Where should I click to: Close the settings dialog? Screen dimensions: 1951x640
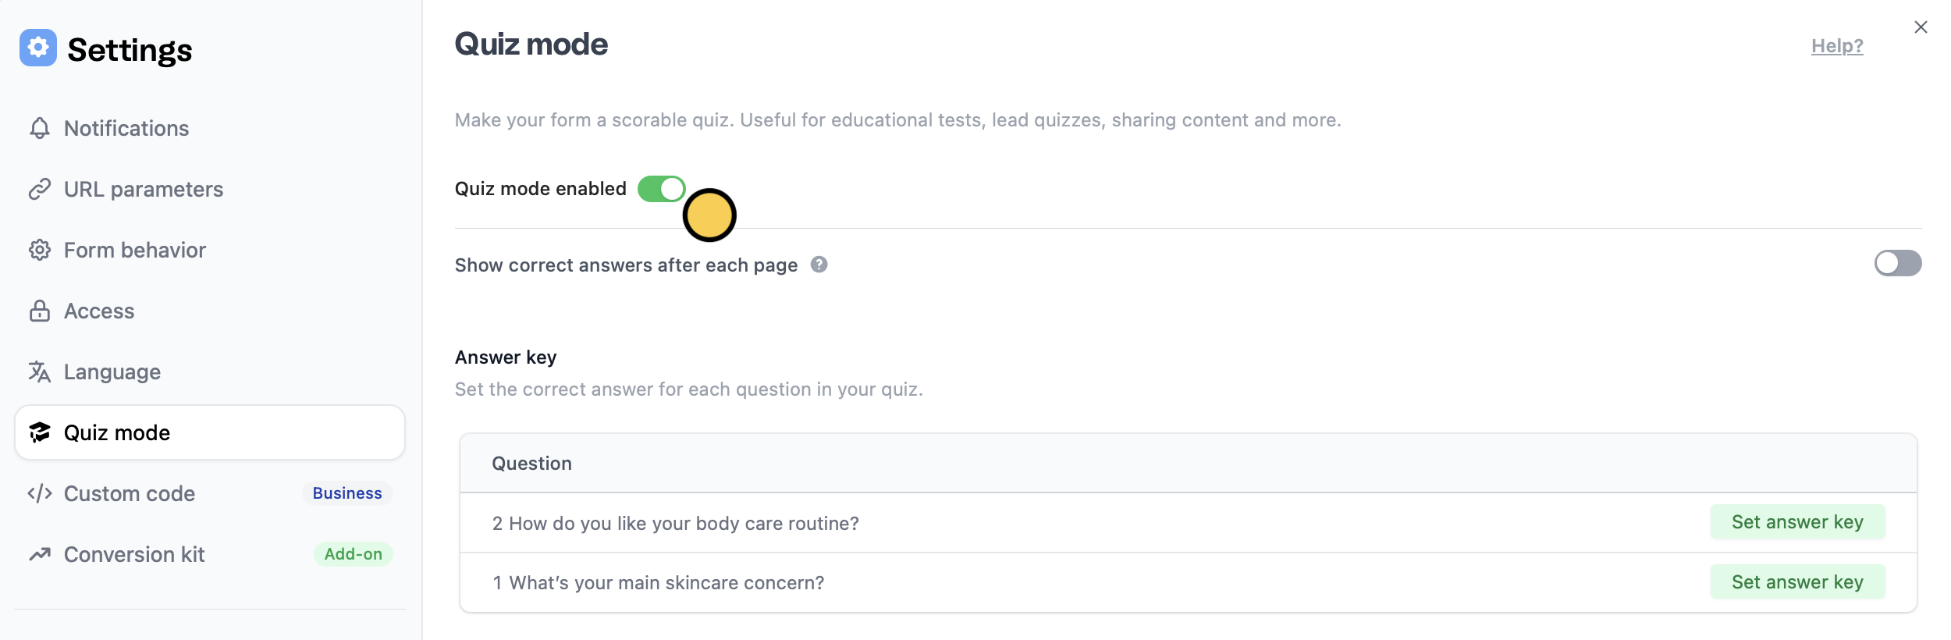(1921, 27)
